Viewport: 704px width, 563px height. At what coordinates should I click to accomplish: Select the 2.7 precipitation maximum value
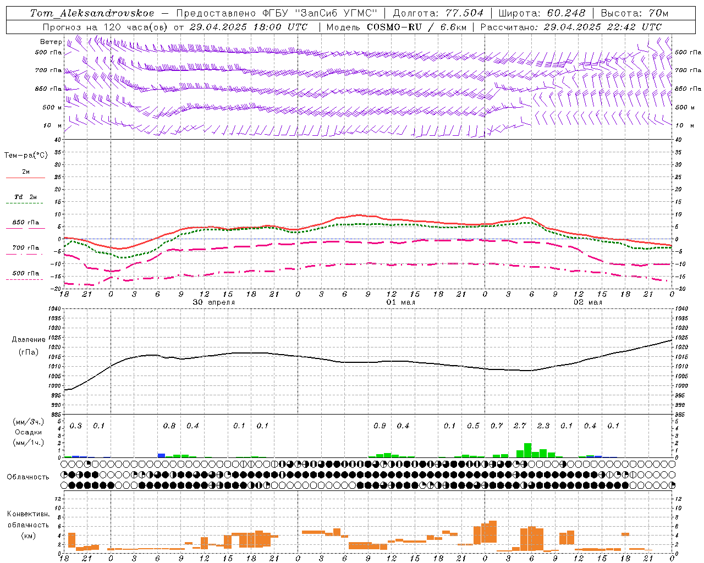pyautogui.click(x=520, y=426)
